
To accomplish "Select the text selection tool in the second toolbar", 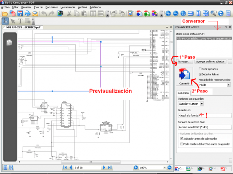I will click(5, 21).
